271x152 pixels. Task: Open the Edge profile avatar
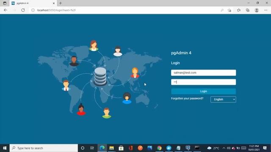coord(257,10)
